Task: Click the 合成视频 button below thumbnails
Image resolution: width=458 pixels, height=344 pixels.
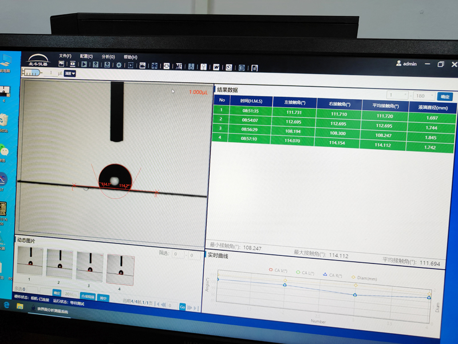Action: [87, 296]
